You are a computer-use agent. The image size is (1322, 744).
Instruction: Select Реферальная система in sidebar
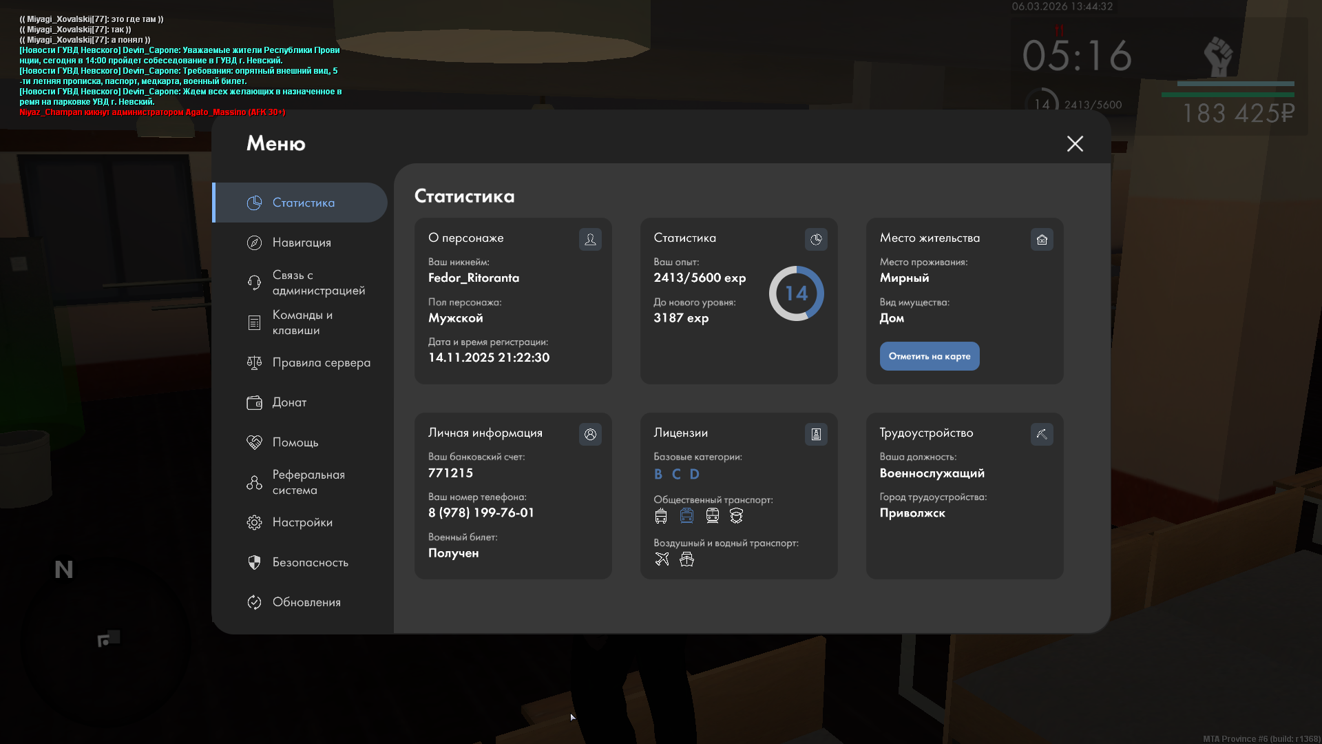[x=308, y=482]
